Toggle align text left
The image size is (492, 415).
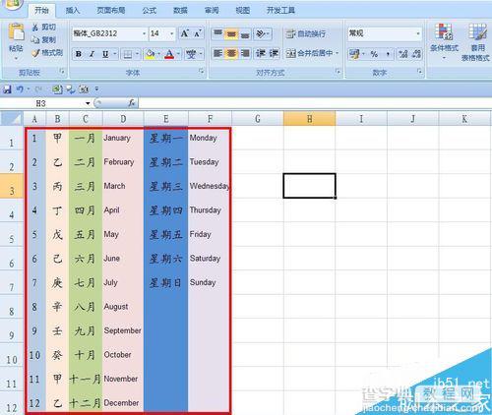click(x=217, y=53)
